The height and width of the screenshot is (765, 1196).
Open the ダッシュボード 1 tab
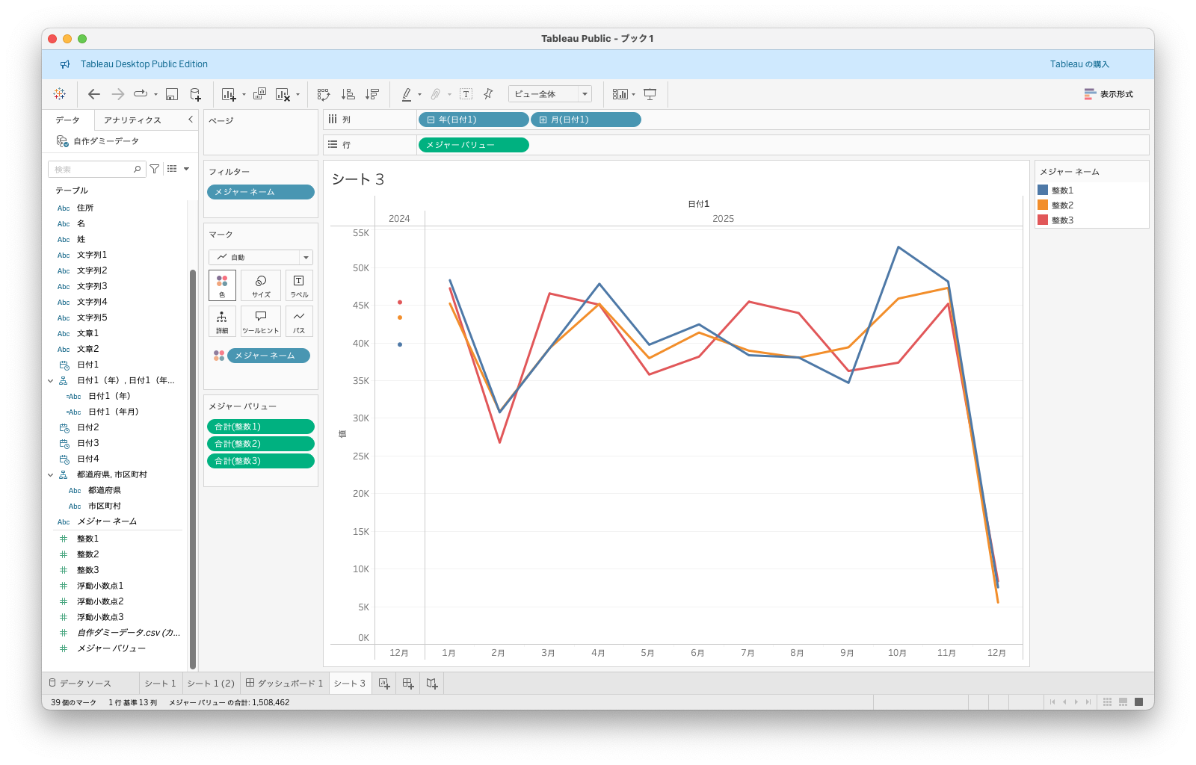click(x=284, y=684)
